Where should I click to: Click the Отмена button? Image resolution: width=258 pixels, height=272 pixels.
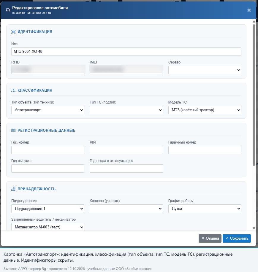point(210,238)
